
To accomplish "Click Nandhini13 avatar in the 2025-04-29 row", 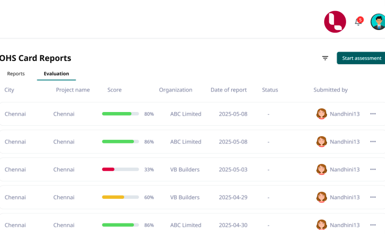I will pos(321,197).
